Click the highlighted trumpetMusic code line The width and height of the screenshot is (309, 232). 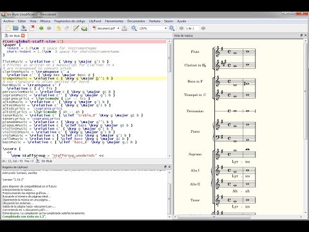click(x=84, y=79)
